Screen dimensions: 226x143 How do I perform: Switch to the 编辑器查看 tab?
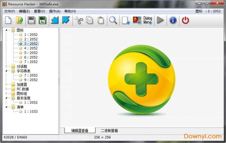[80, 131]
